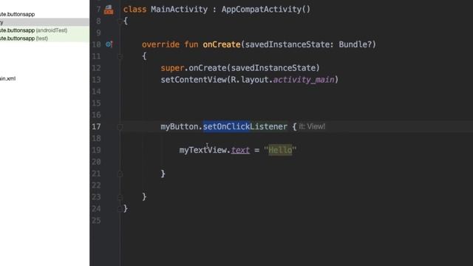Click 'setContentView' on line 13
473x266 pixels.
[x=194, y=80]
